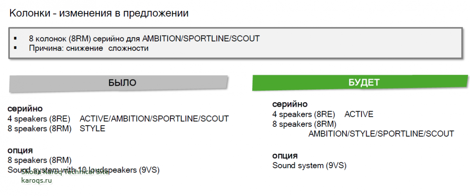Screen dimensions: 470x196
Task: Click the right серийно heading
Action: click(x=290, y=104)
